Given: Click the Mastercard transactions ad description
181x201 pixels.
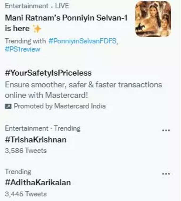Looking at the screenshot, I should [84, 90].
